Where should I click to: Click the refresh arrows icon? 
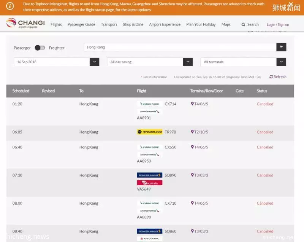click(271, 77)
